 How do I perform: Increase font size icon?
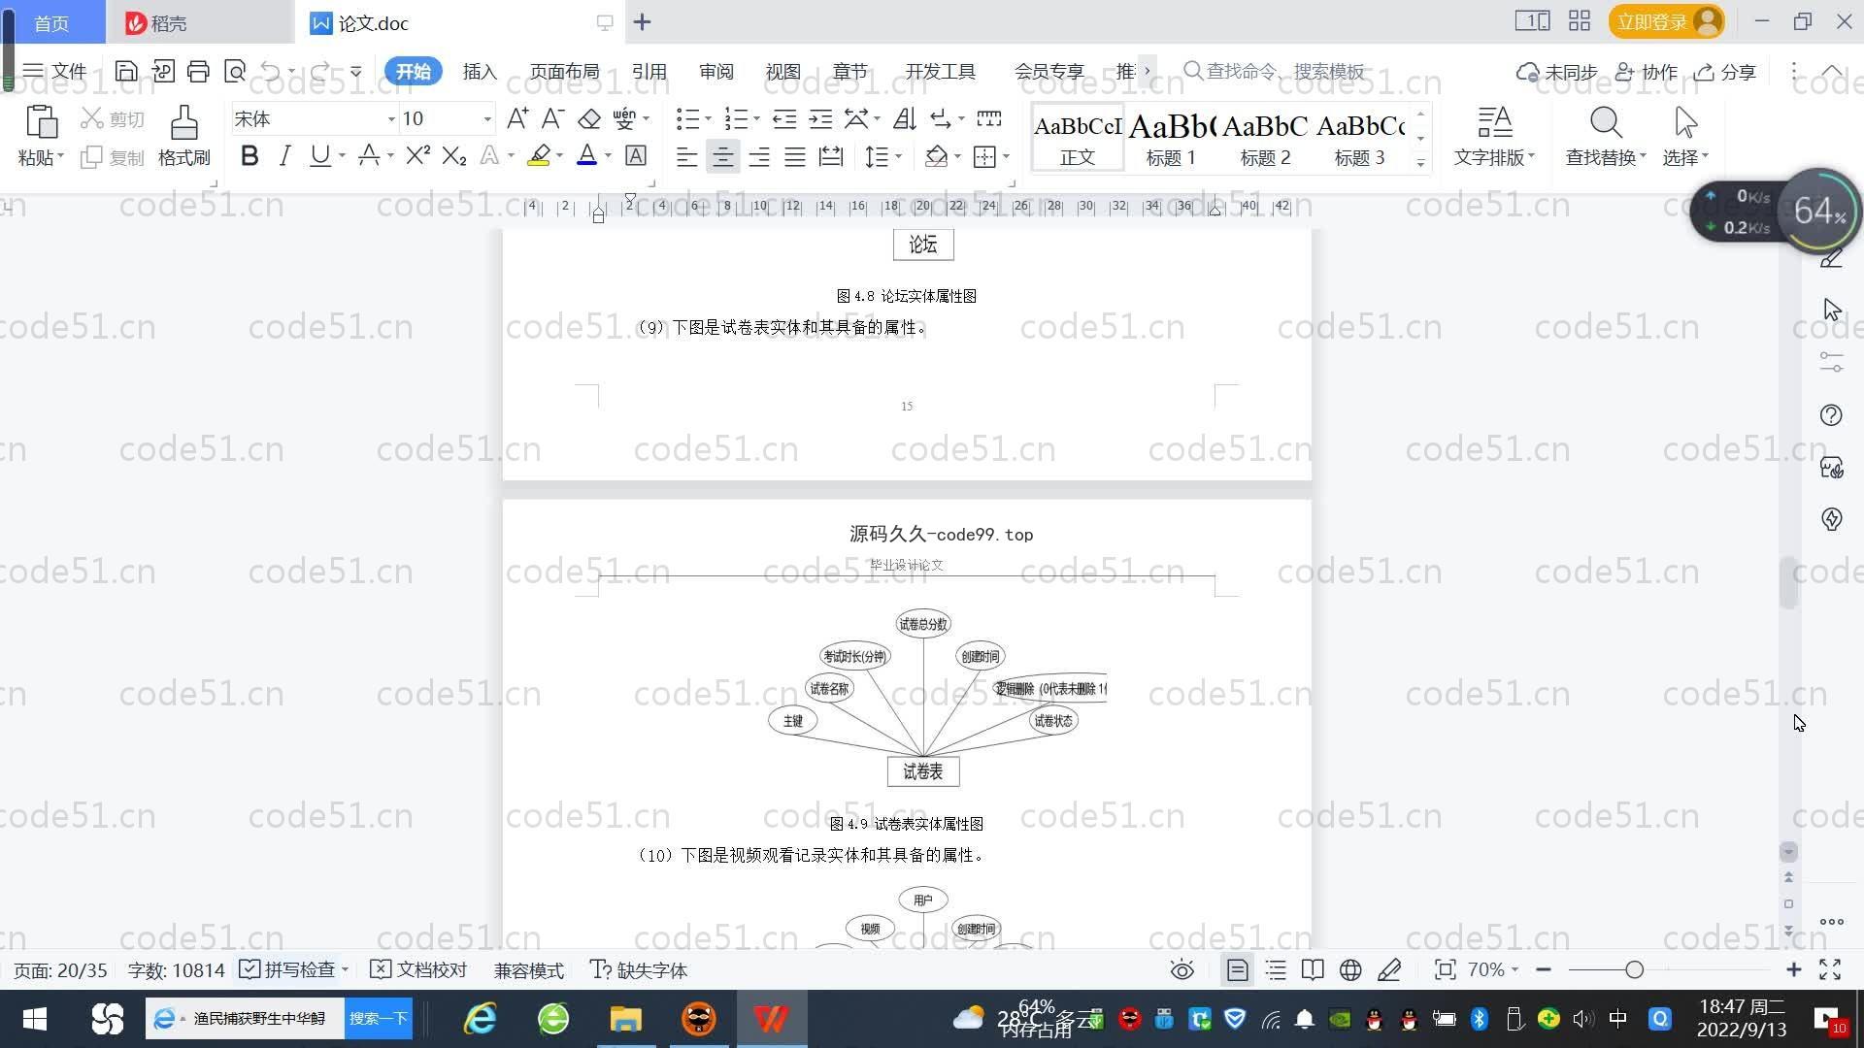click(x=517, y=118)
